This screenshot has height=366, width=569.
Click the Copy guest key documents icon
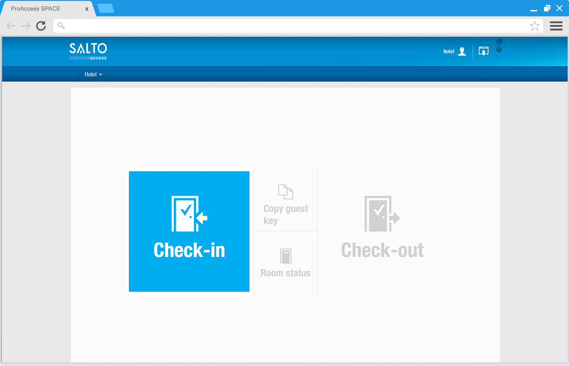pos(285,192)
